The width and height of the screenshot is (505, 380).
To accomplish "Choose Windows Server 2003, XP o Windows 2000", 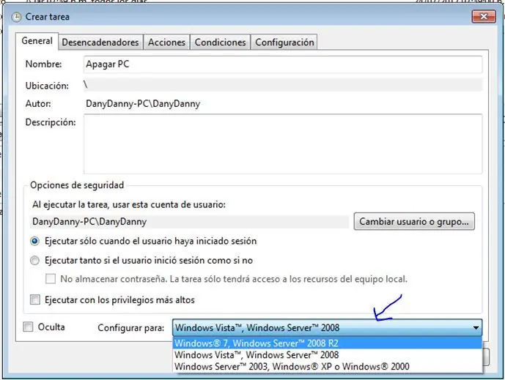I will click(x=327, y=367).
